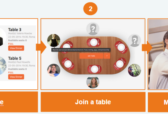Click the orange arrow pointing into the table panel

(41, 47)
